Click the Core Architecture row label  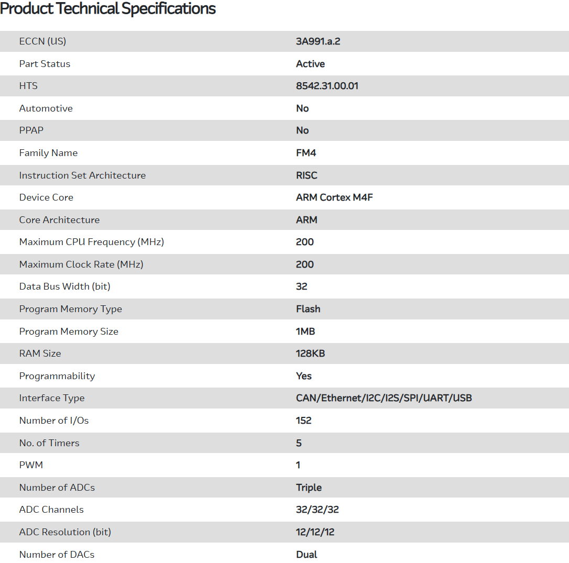tap(59, 220)
